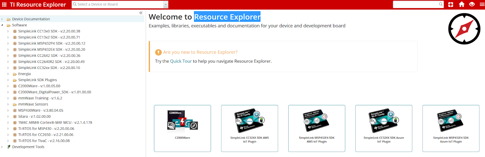
Task: Collapse the tree panel with double-chevron icon
Action: pos(141,13)
